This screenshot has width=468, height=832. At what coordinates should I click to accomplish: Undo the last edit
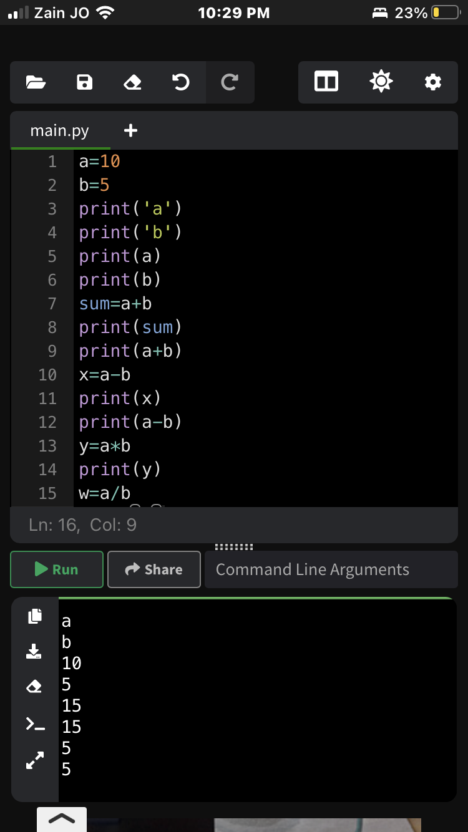coord(181,82)
